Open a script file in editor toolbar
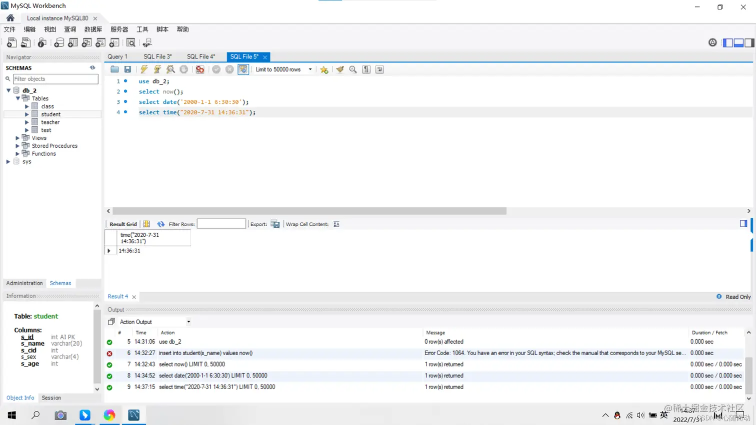The width and height of the screenshot is (756, 425). pyautogui.click(x=114, y=69)
